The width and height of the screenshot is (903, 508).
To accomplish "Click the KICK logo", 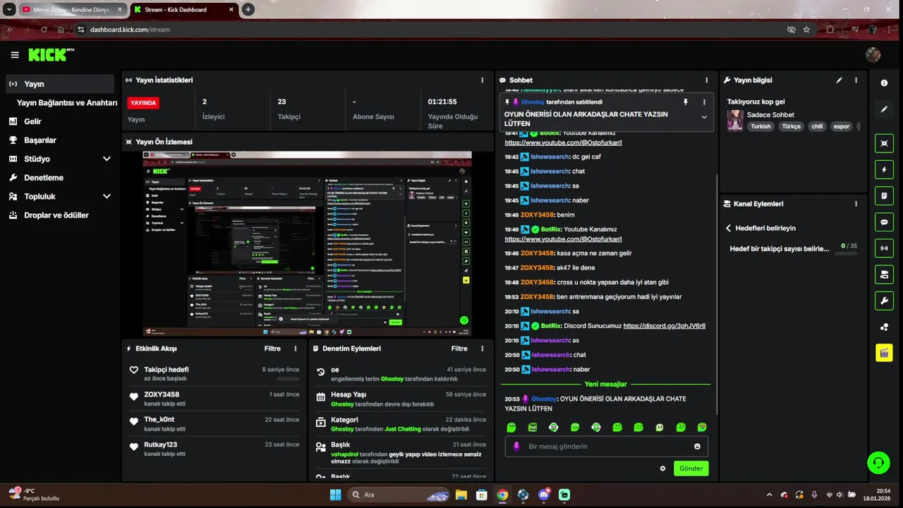I will coord(51,54).
